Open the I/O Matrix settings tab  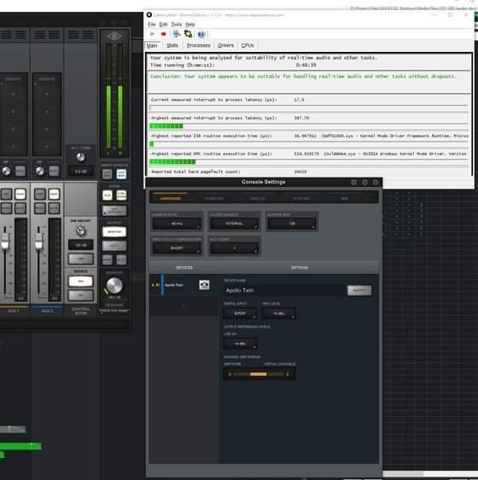(x=214, y=199)
